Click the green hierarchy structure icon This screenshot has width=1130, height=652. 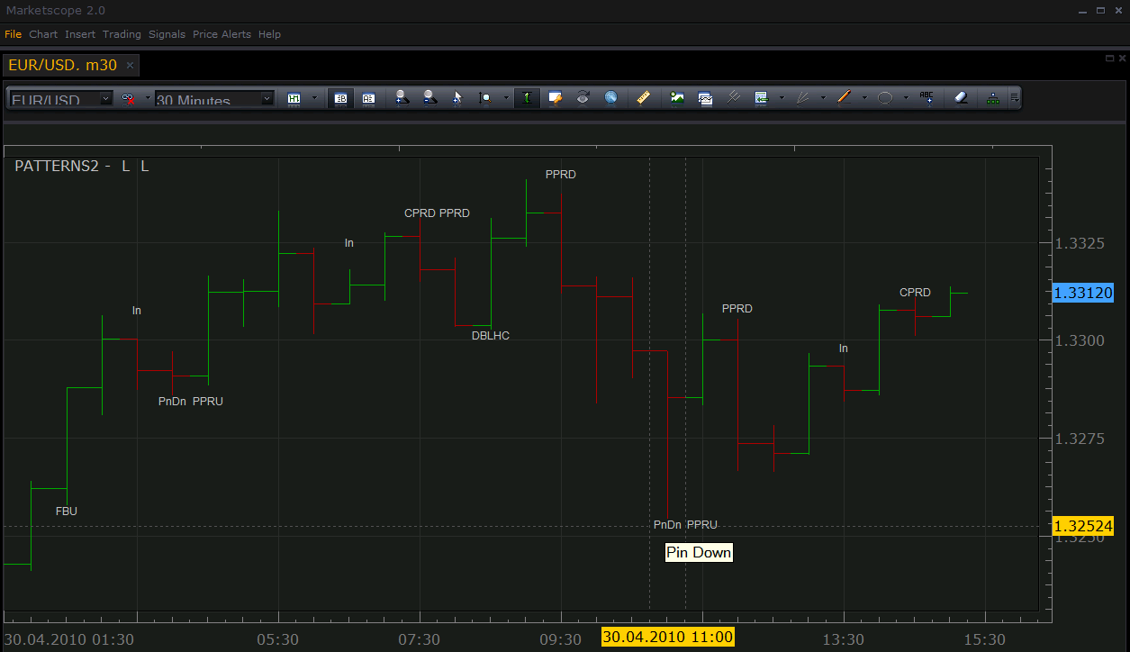993,98
